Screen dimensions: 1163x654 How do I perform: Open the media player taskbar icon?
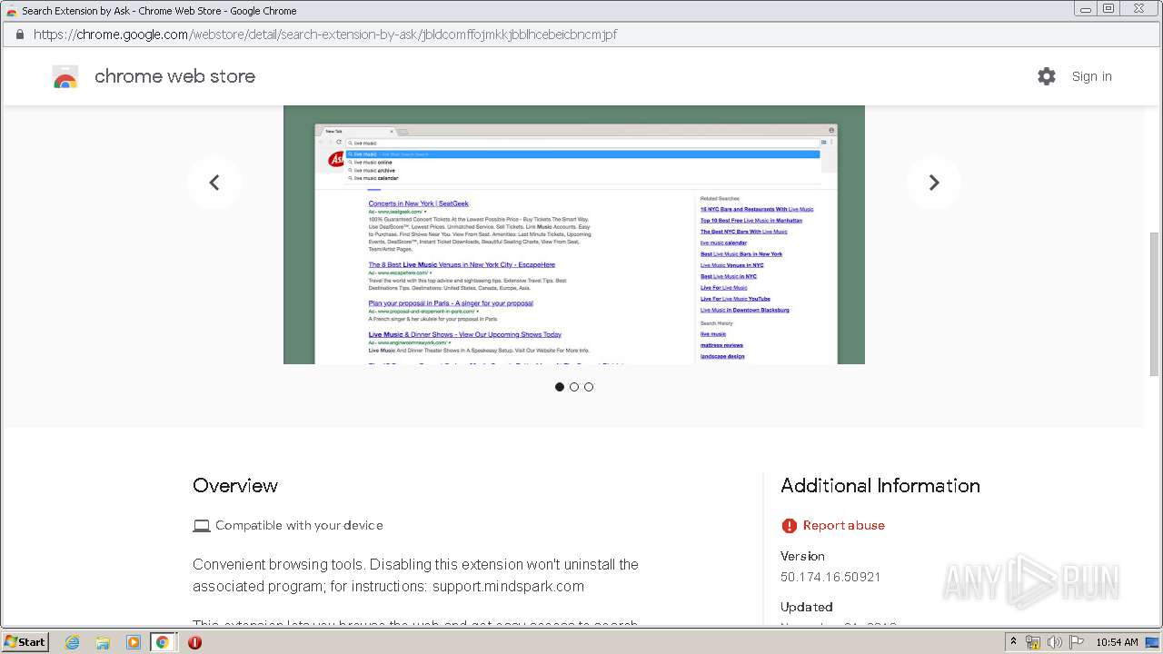[133, 642]
